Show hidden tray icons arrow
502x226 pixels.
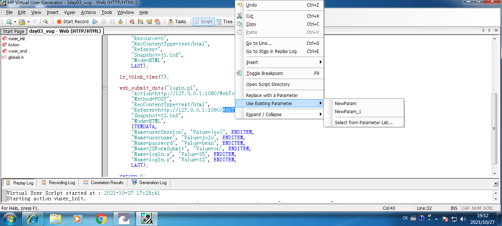coord(436,219)
